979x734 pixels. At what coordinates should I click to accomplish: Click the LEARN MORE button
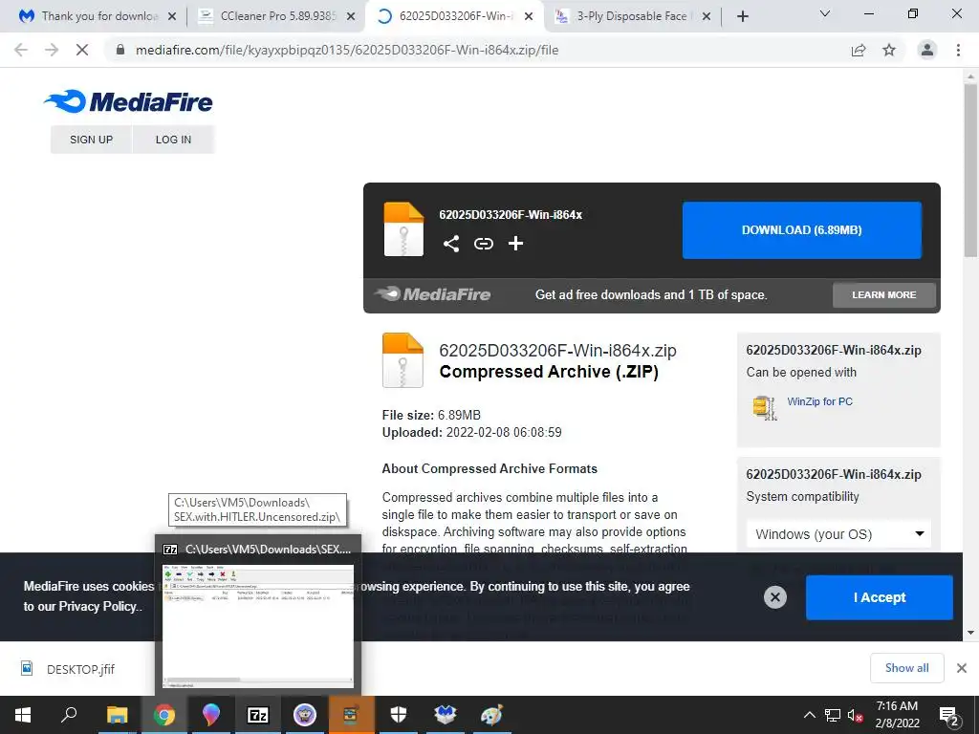pos(884,294)
